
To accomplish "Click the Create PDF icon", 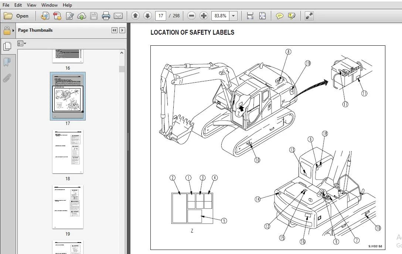I will [x=45, y=16].
